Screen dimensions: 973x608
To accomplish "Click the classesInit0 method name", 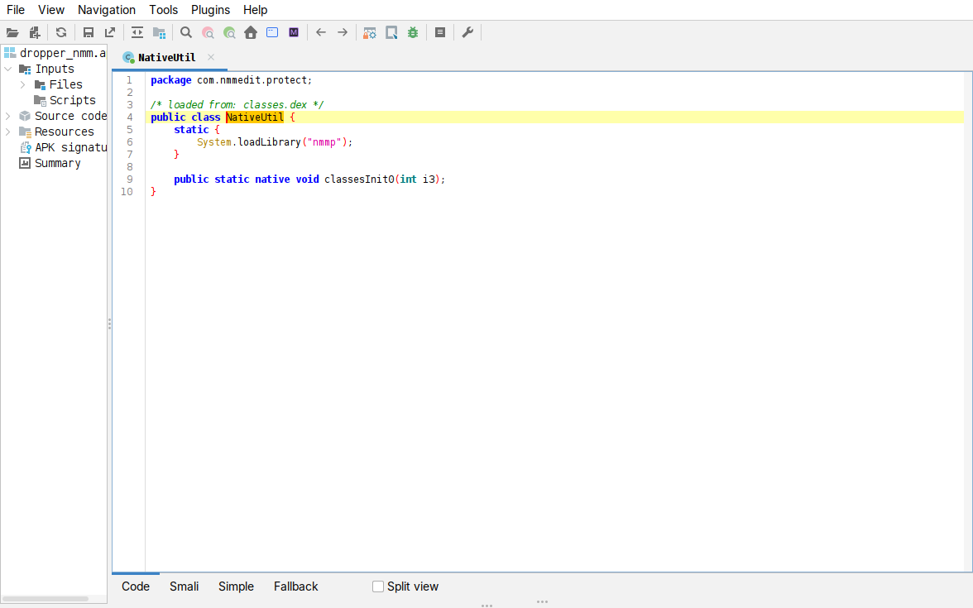I will pos(359,180).
